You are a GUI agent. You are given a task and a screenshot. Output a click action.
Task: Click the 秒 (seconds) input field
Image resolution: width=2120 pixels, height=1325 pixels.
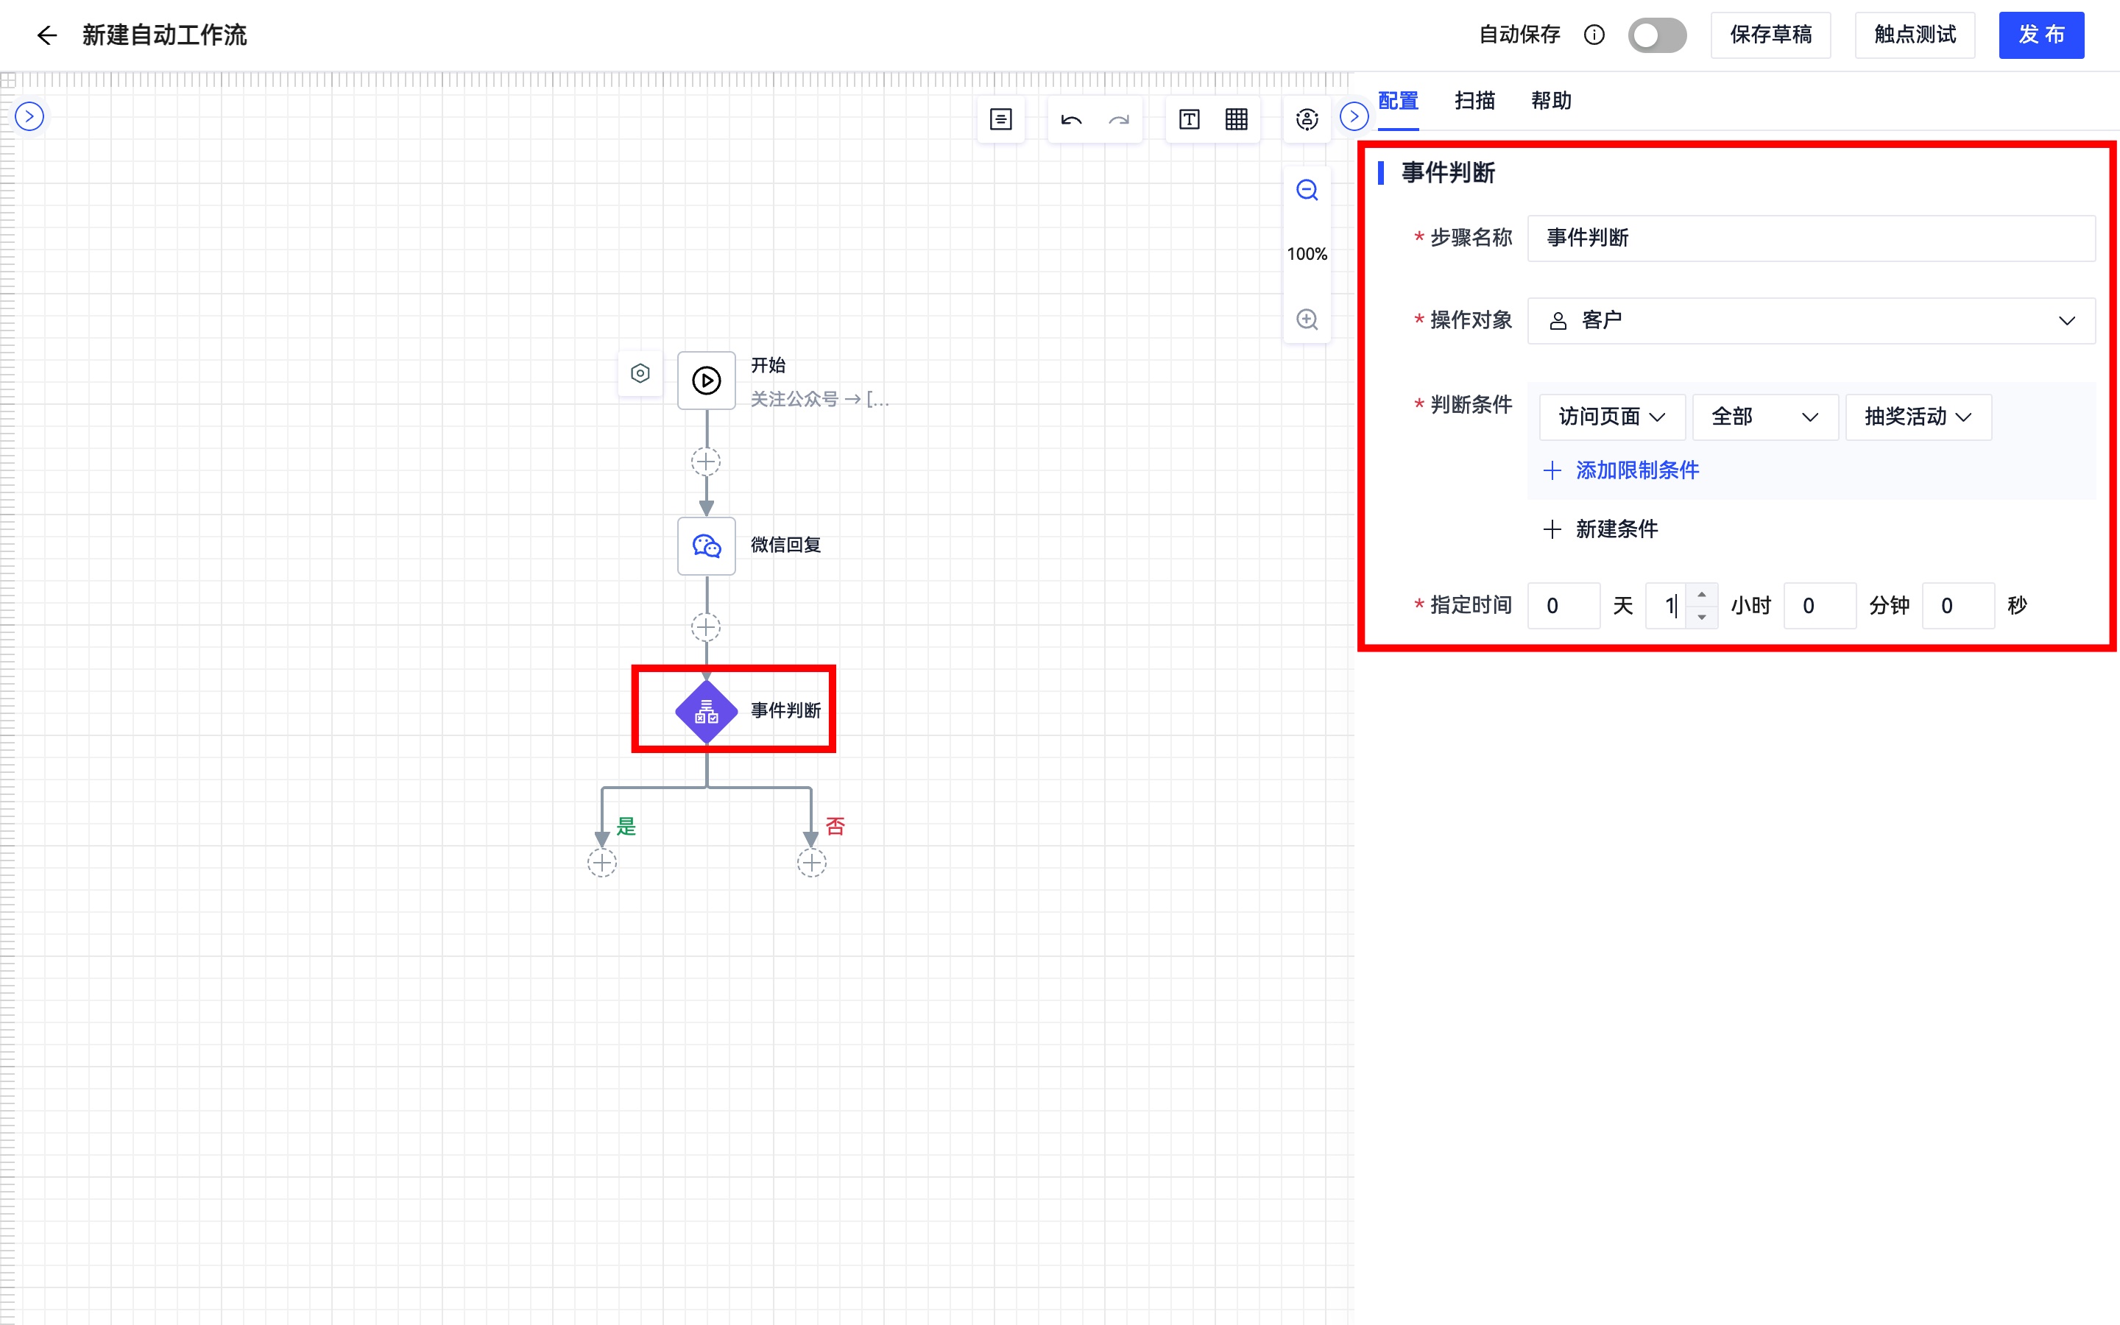tap(1958, 606)
